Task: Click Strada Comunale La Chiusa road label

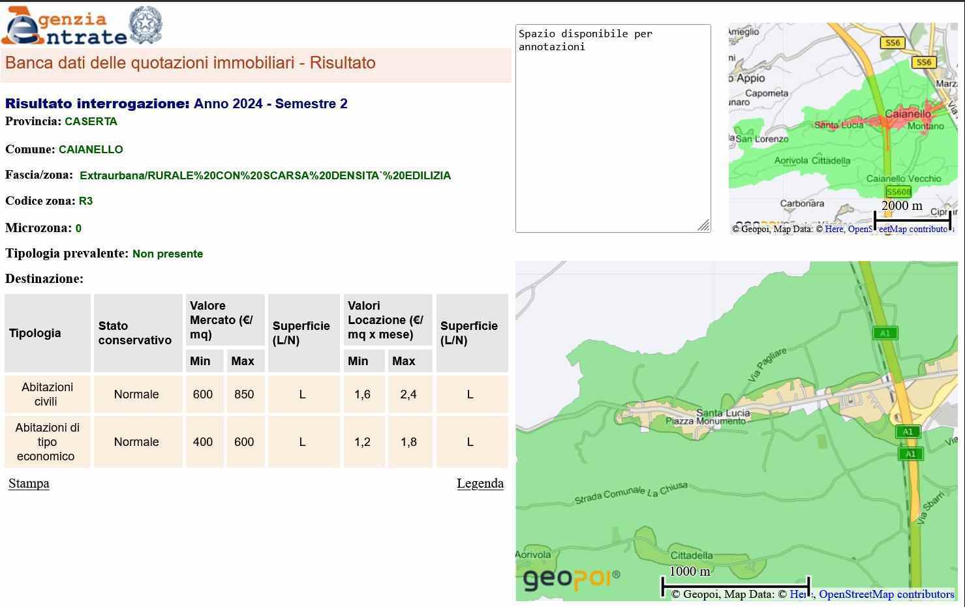Action: pos(630,494)
